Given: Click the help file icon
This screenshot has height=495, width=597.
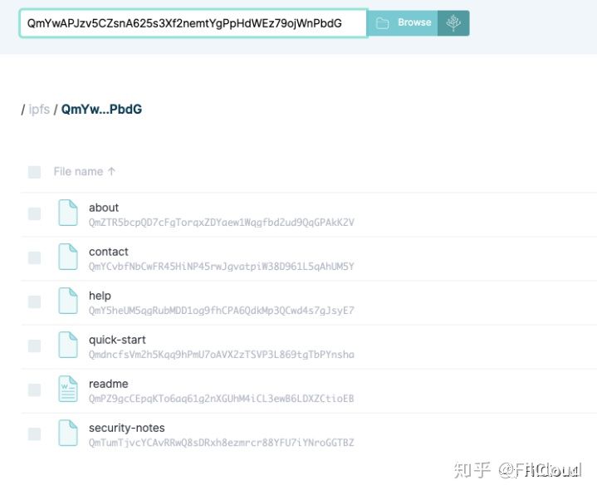Looking at the screenshot, I should click(x=68, y=301).
